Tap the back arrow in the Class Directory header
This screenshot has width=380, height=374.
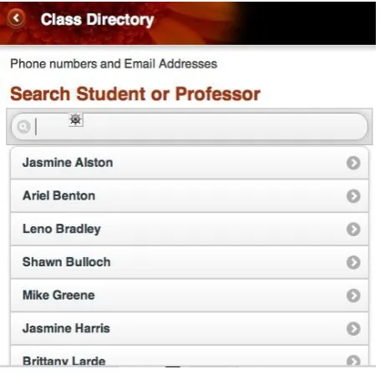point(16,18)
